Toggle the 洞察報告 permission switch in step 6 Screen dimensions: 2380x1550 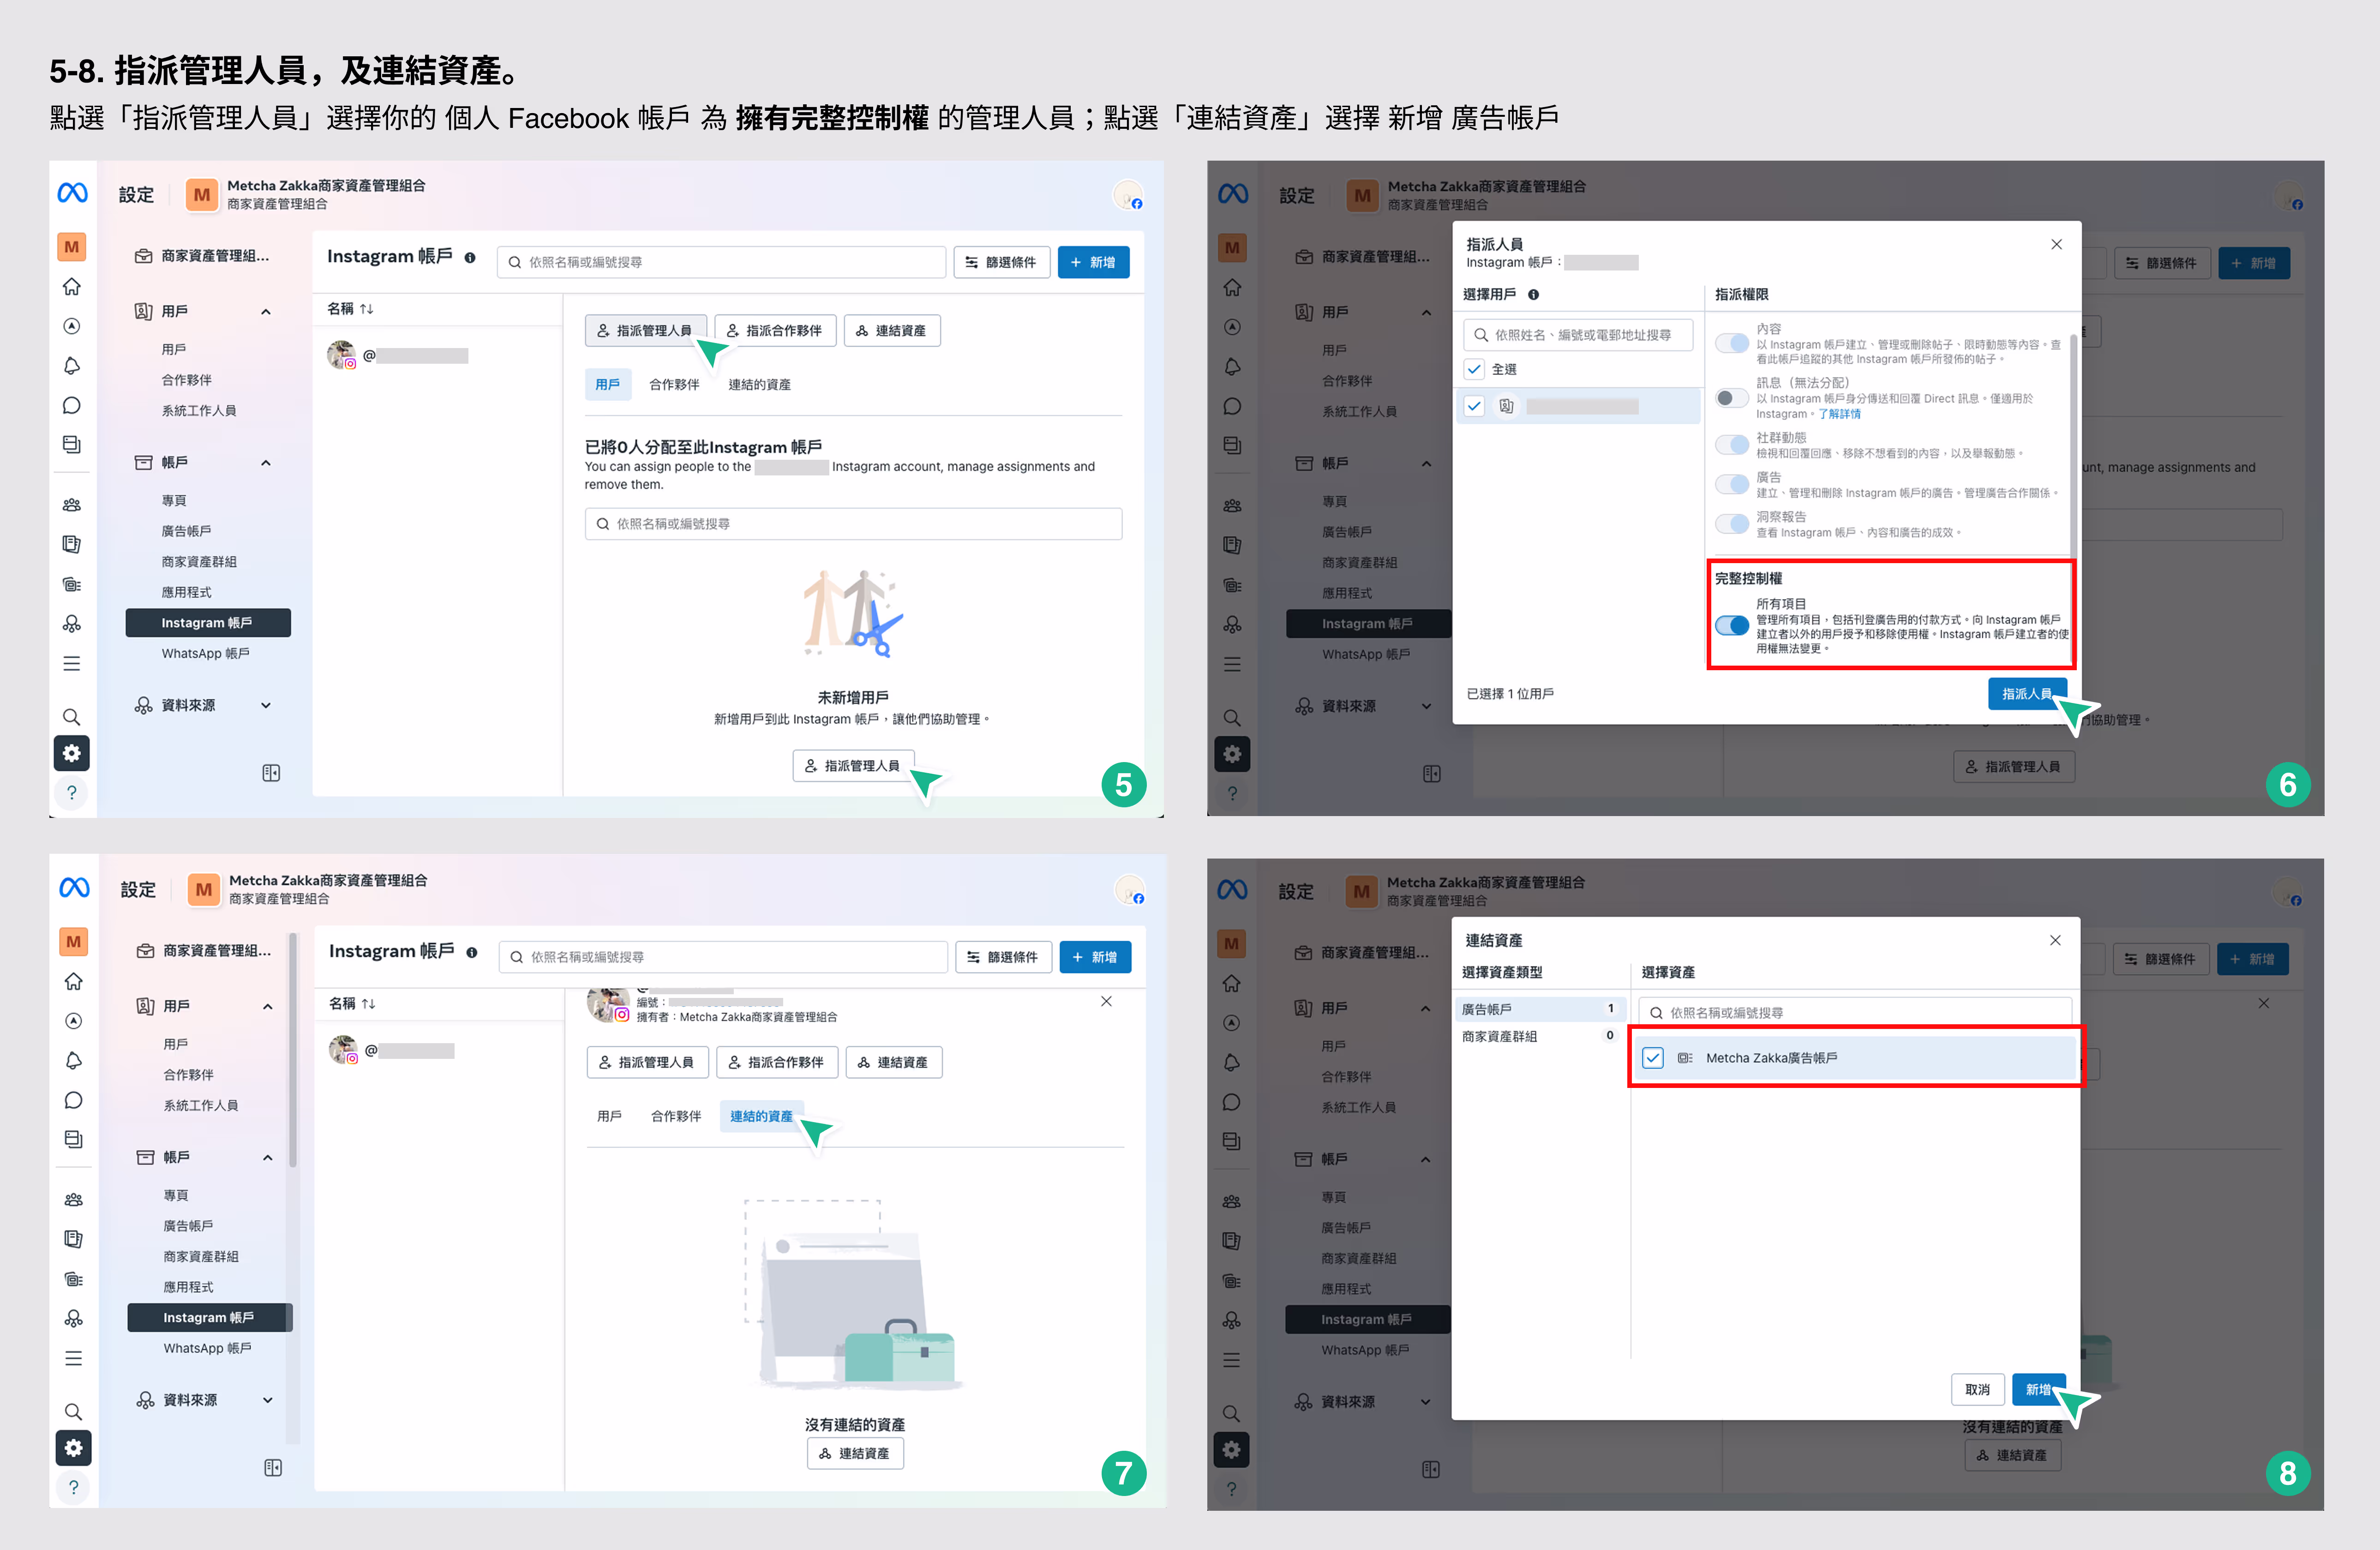[x=1732, y=524]
